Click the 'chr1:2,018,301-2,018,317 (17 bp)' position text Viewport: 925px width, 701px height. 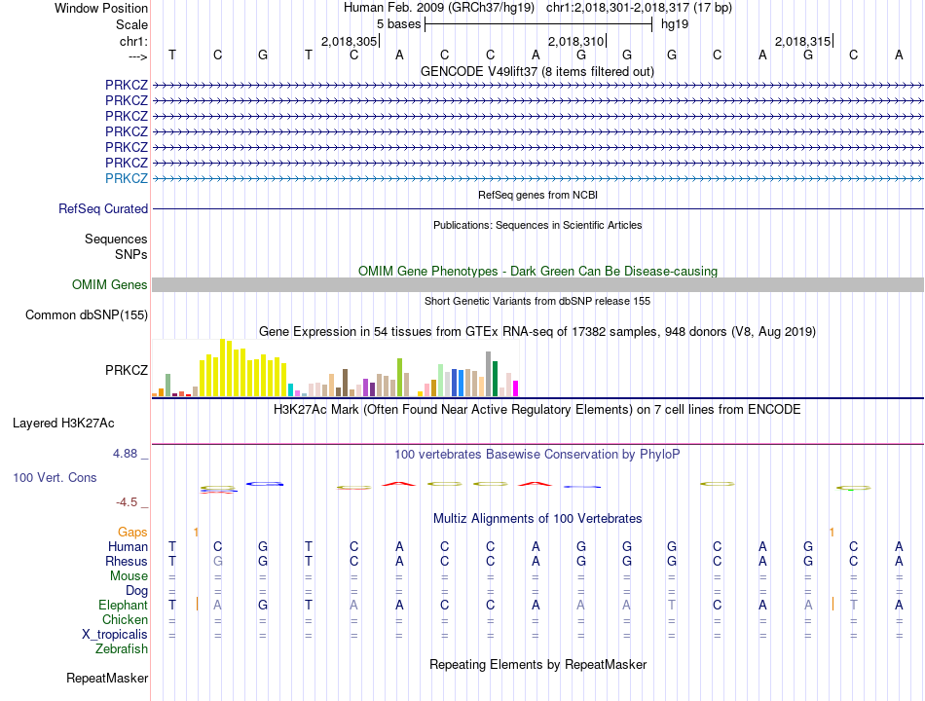[x=639, y=8]
